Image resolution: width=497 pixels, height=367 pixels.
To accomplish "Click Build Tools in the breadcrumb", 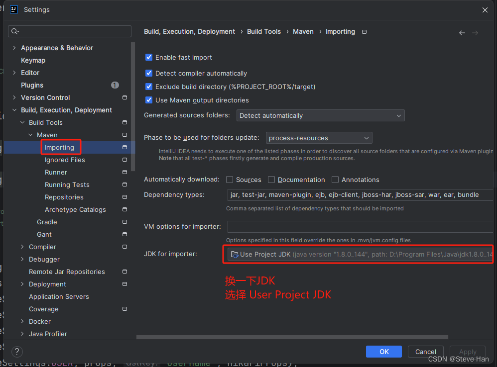I will click(264, 32).
